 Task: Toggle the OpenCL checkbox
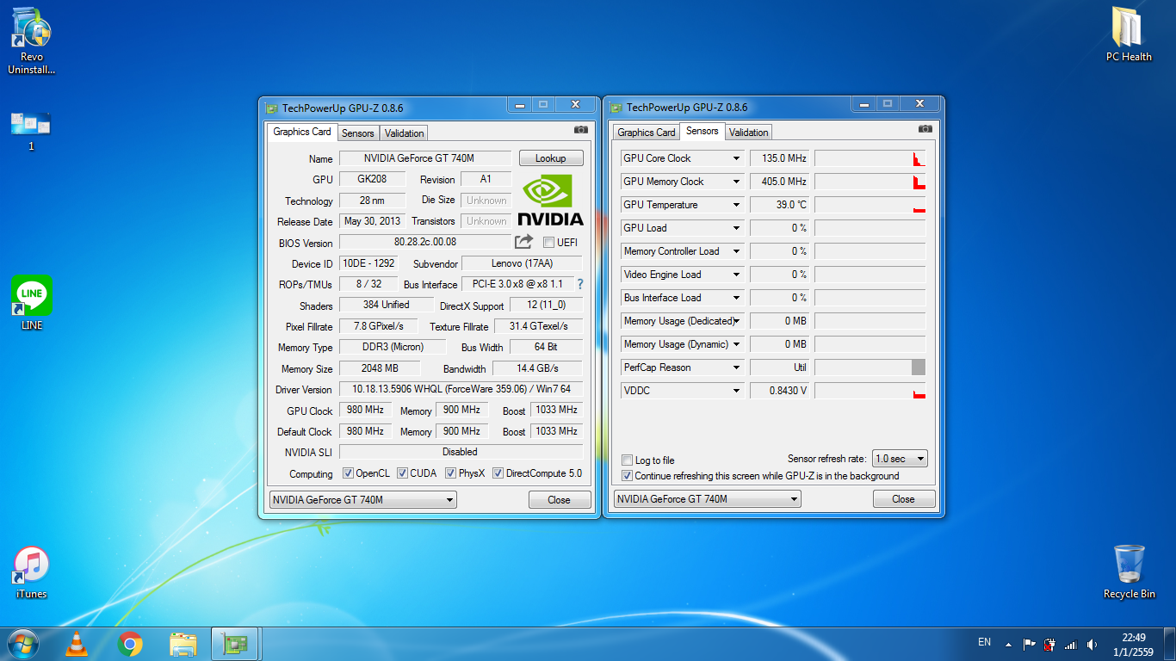348,473
